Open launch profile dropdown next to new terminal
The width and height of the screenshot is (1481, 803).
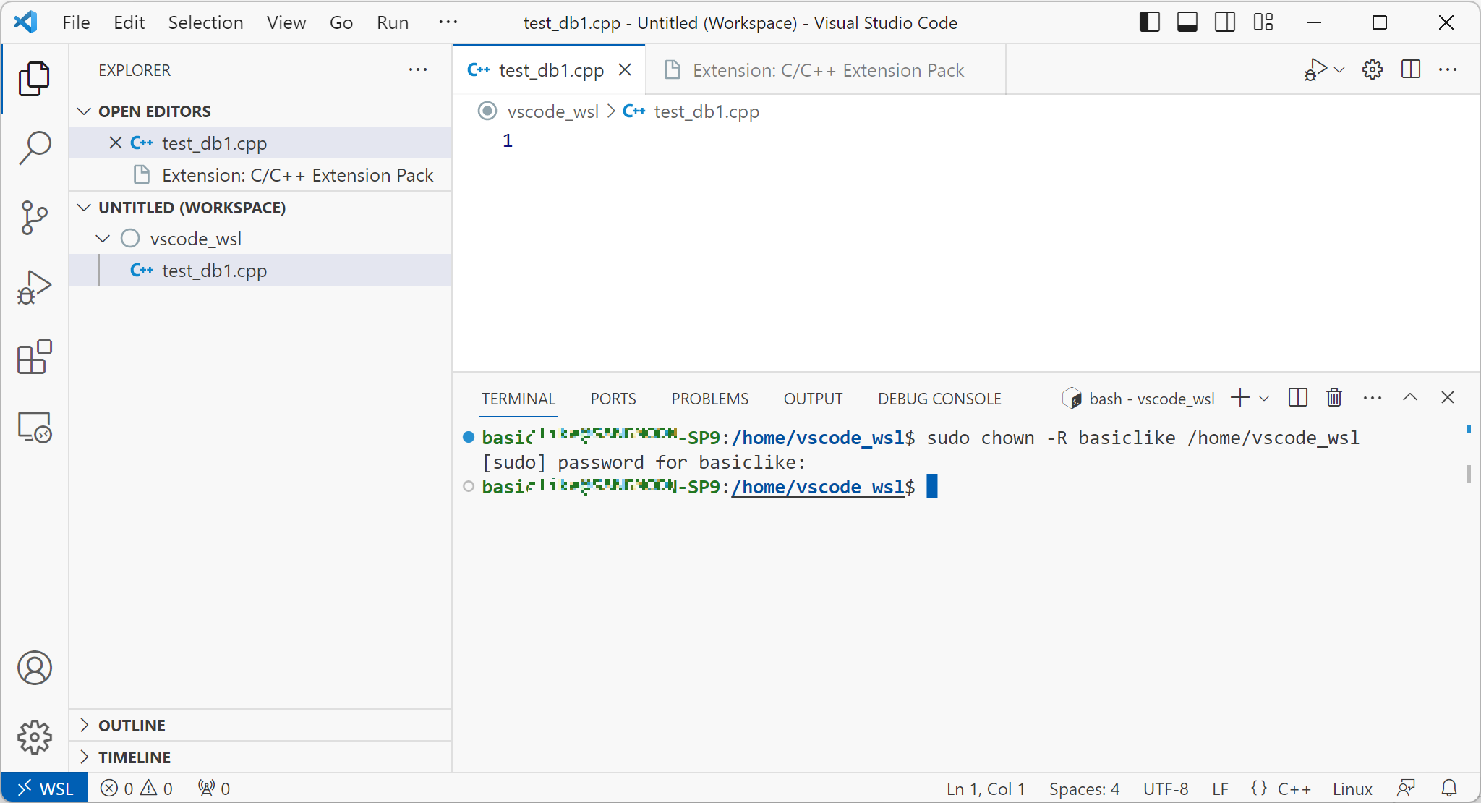pos(1264,398)
